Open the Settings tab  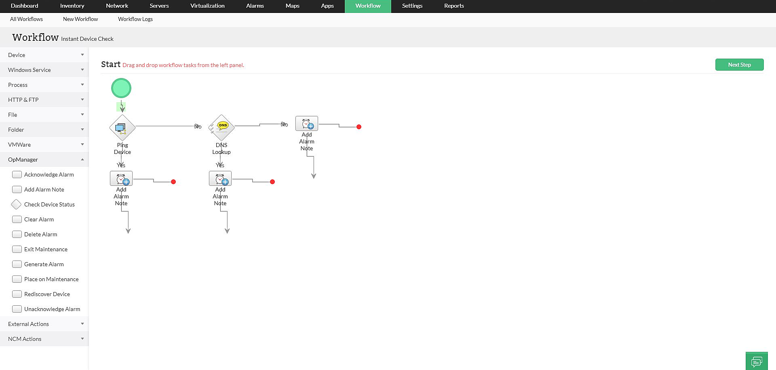412,6
